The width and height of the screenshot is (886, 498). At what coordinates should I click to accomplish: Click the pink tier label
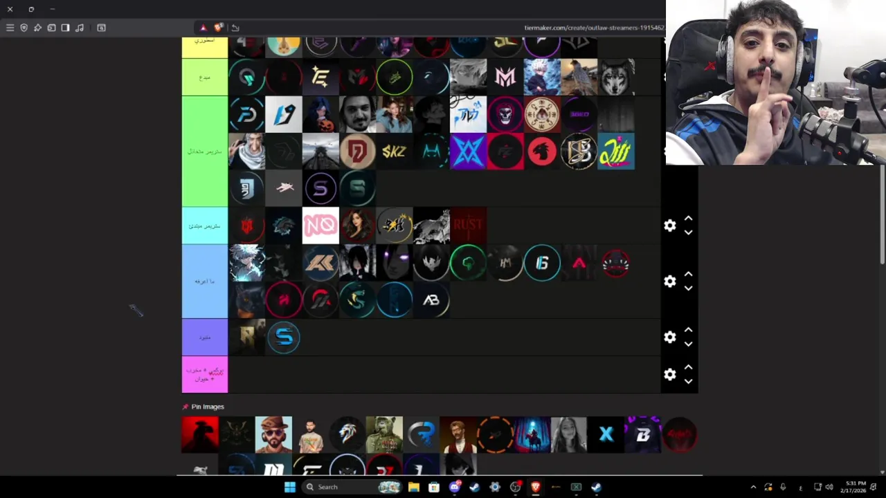click(205, 375)
